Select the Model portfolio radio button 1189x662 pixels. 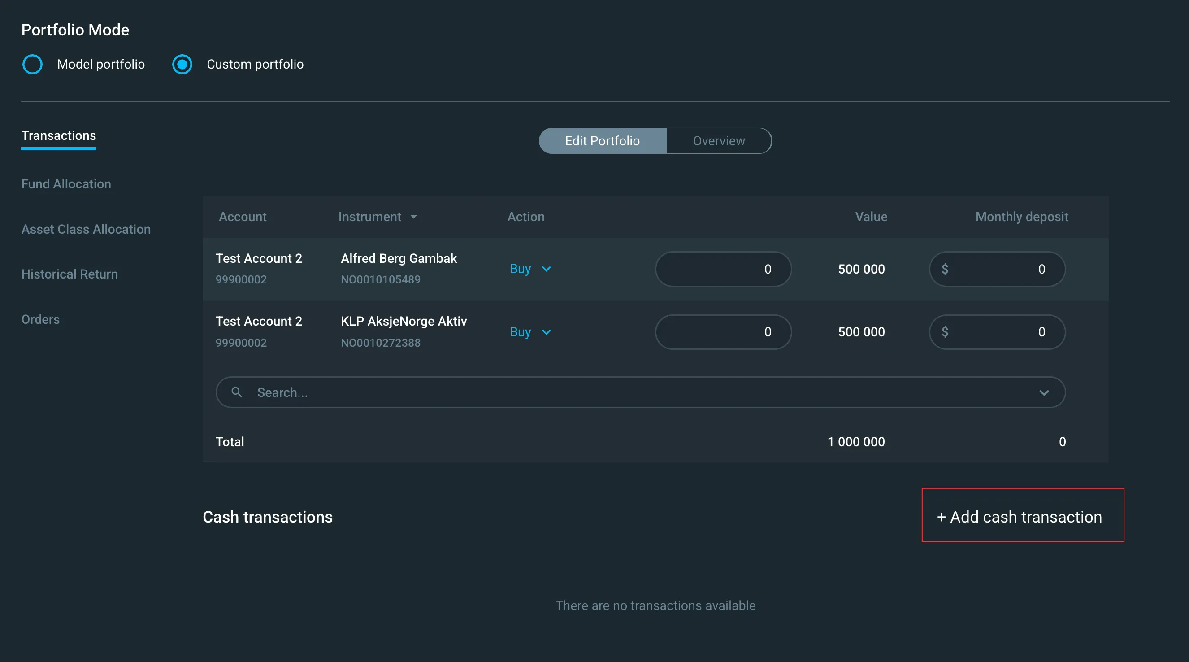33,64
